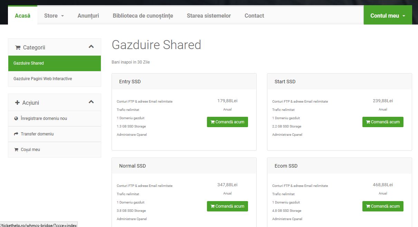The image size is (418, 227).
Task: Click the plus icon beside Acțiuni
Action: coord(18,103)
